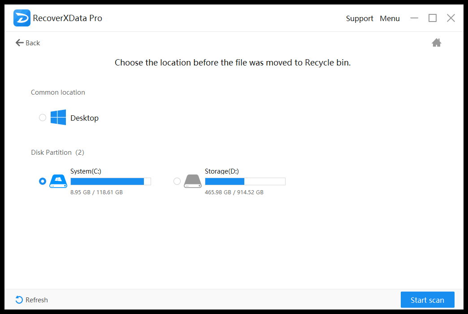Screen dimensions: 468x314
Task: Minimize the RecoverXData window
Action: pos(414,18)
